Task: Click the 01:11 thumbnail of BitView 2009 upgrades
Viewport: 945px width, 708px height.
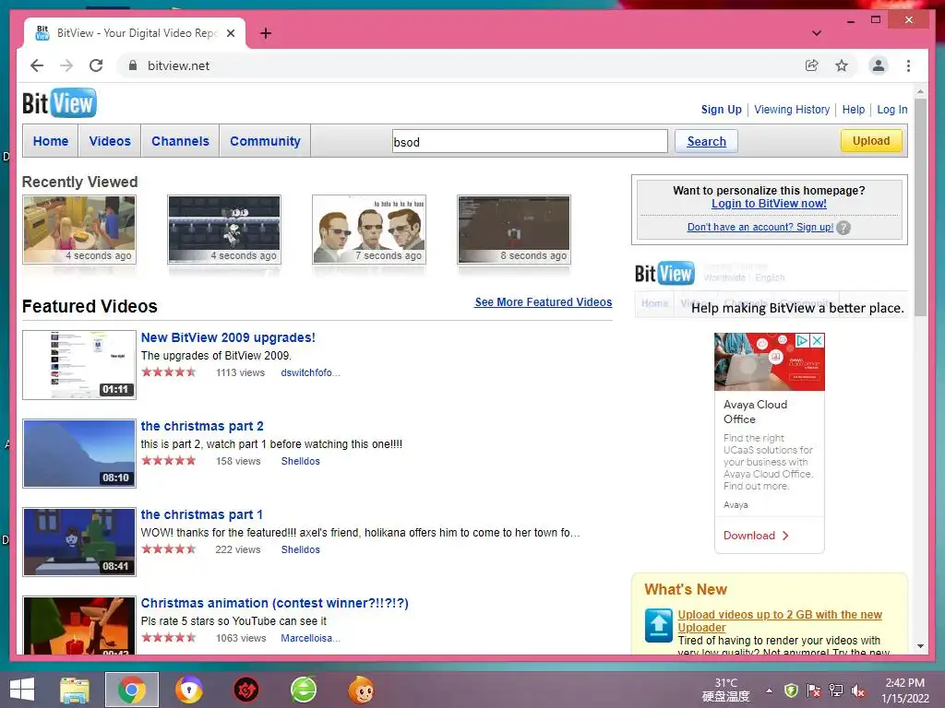Action: pos(79,365)
